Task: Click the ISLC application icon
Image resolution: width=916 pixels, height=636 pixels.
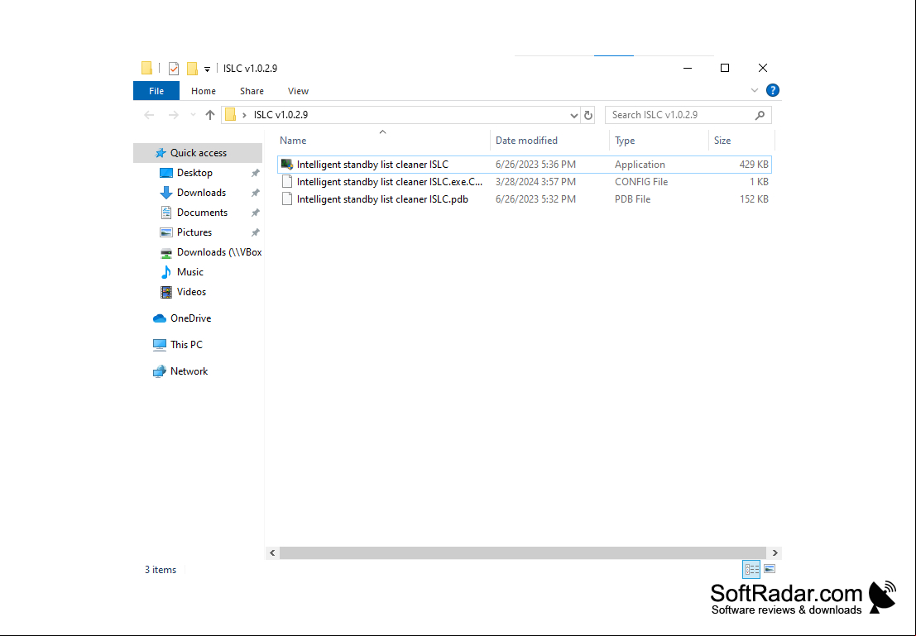Action: tap(287, 165)
